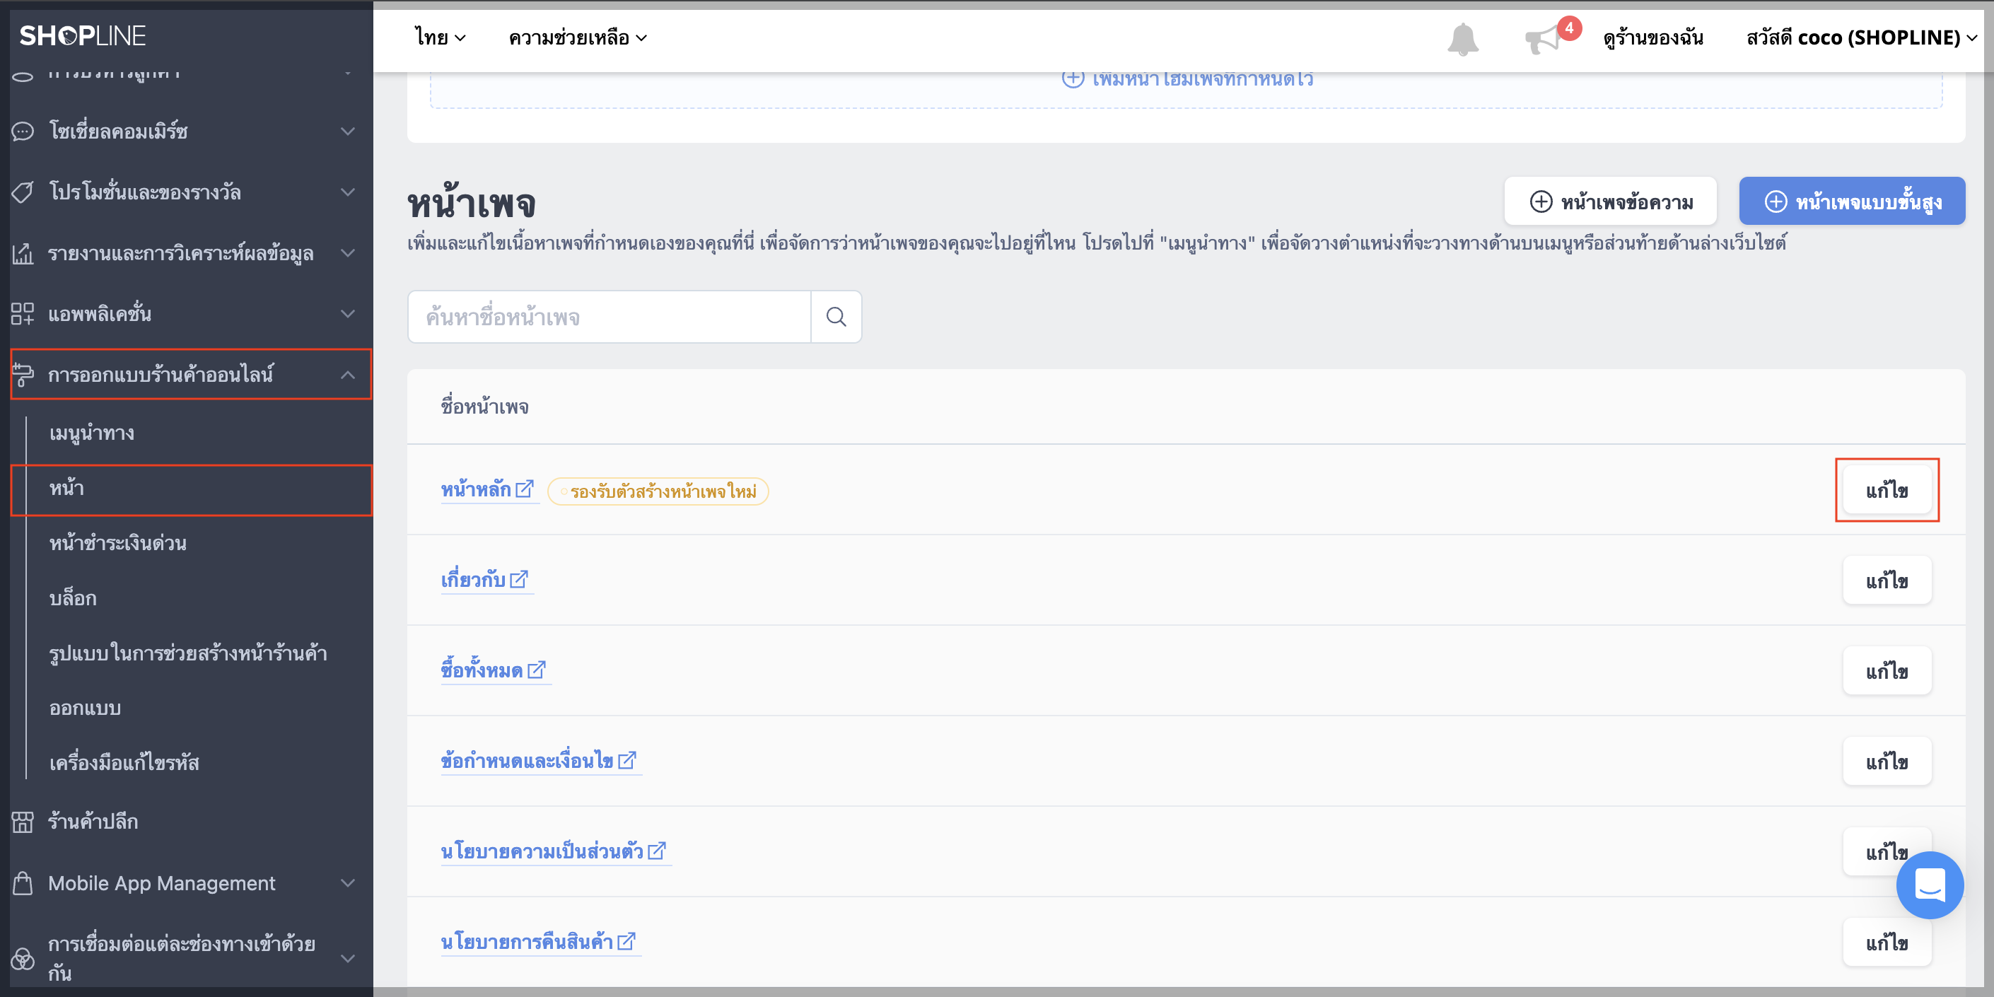
Task: Open ร้านค้าปลีก in the sidebar
Action: tap(93, 821)
